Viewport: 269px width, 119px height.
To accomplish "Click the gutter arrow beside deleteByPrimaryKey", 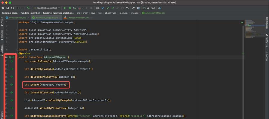I will click(12, 77).
